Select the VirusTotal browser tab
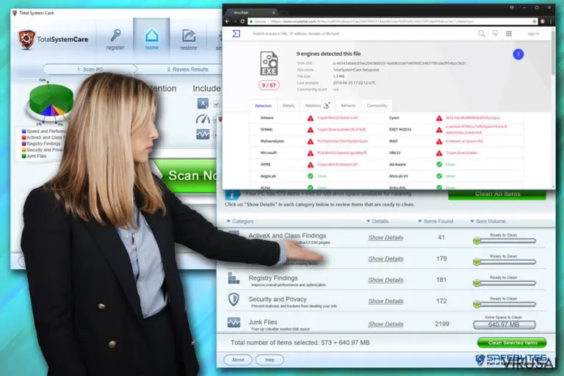The width and height of the screenshot is (564, 376). (x=250, y=12)
